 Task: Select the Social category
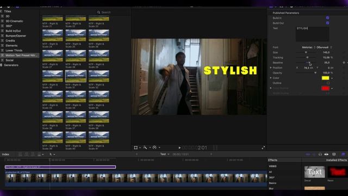pos(10,60)
